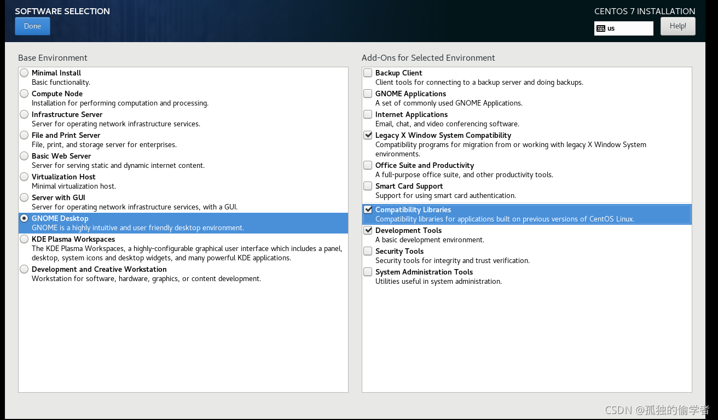Click the 'Base Environment' heading

(x=53, y=58)
